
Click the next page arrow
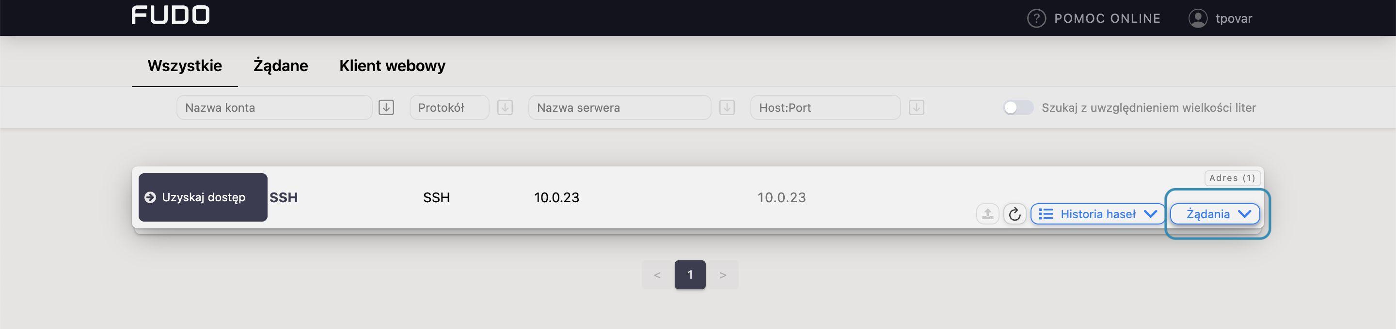722,275
